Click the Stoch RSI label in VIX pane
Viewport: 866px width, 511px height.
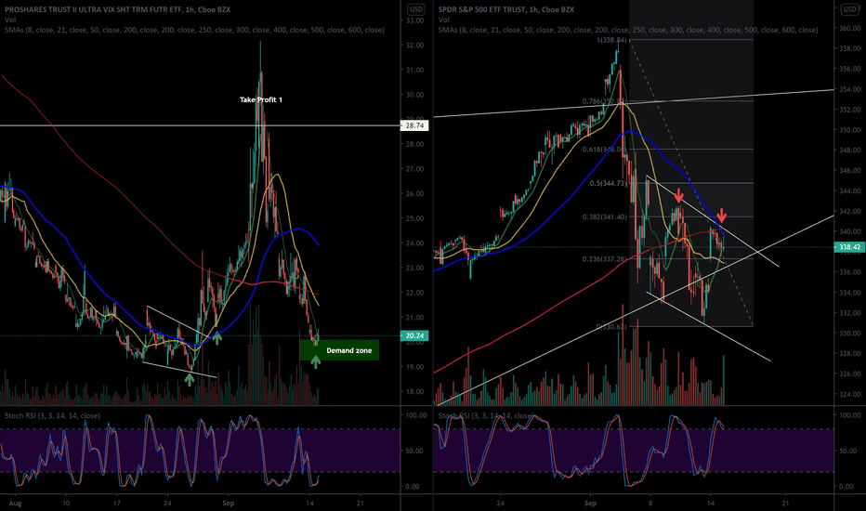tap(52, 415)
